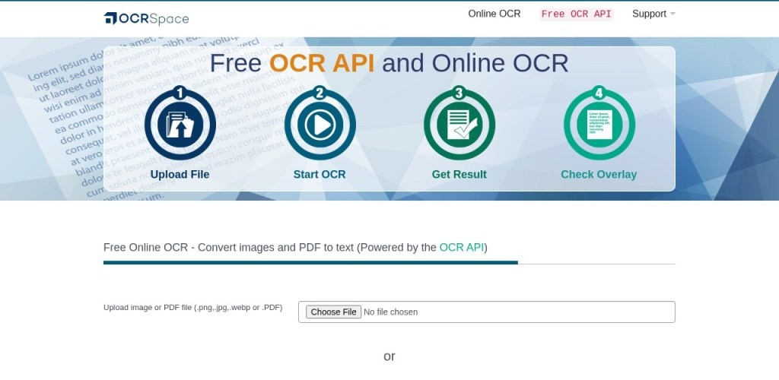
Task: Click the teal progress bar under the heading
Action: click(310, 262)
